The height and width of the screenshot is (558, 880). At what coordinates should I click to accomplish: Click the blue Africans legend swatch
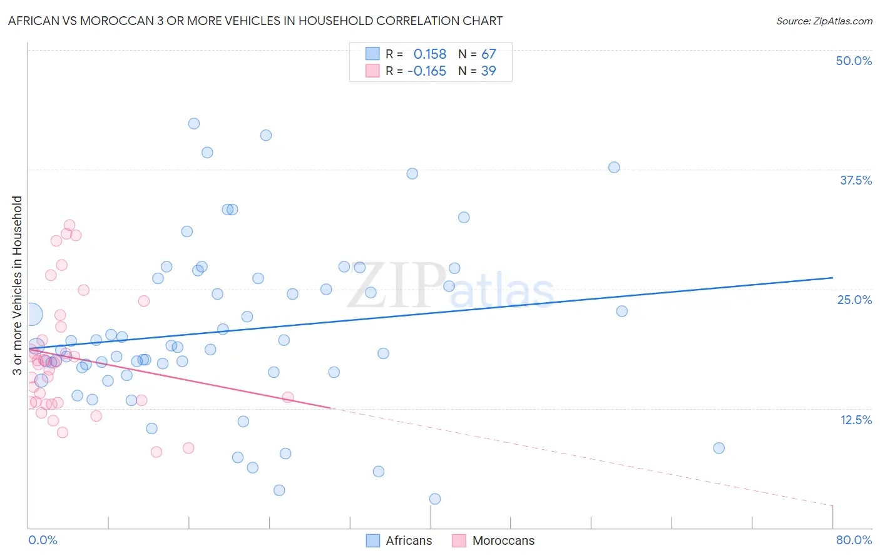(x=373, y=540)
